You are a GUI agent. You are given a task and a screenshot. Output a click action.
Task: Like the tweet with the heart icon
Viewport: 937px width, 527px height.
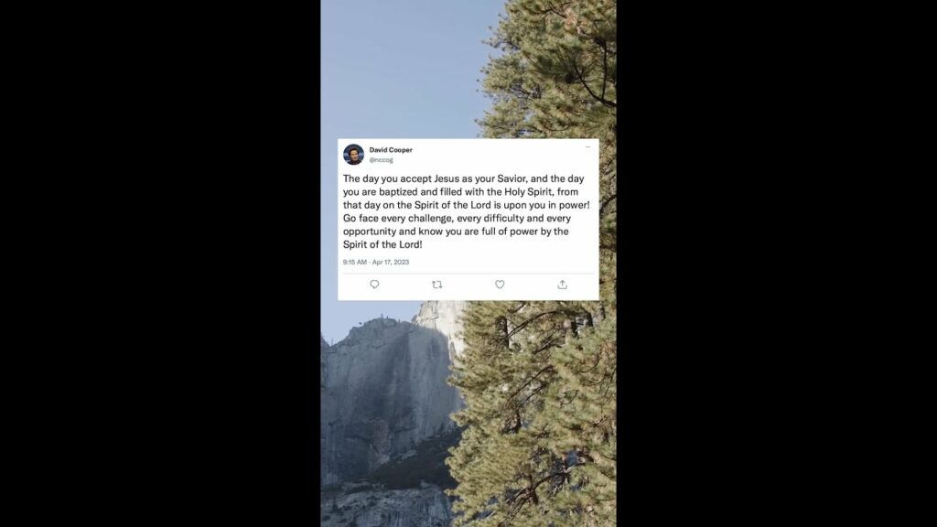pos(500,285)
